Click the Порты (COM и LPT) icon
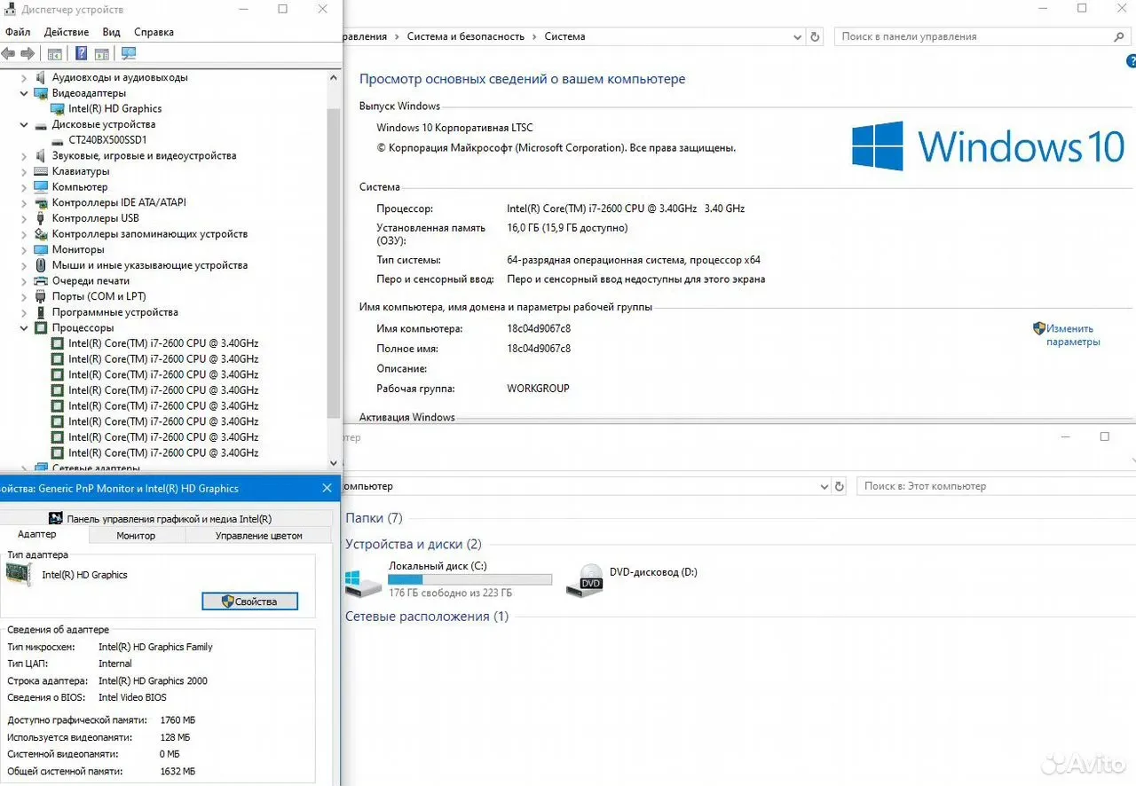The width and height of the screenshot is (1136, 786). 41,296
